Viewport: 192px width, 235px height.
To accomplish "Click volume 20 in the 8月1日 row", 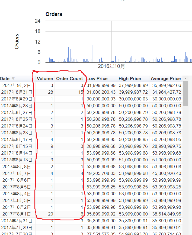I will pyautogui.click(x=51, y=214).
